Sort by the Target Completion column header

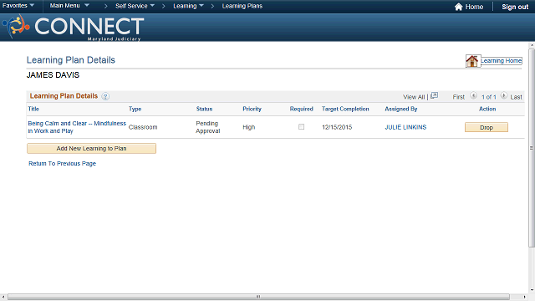click(x=345, y=109)
